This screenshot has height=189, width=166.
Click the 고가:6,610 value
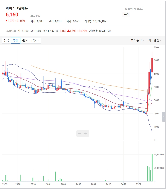click(x=55, y=21)
